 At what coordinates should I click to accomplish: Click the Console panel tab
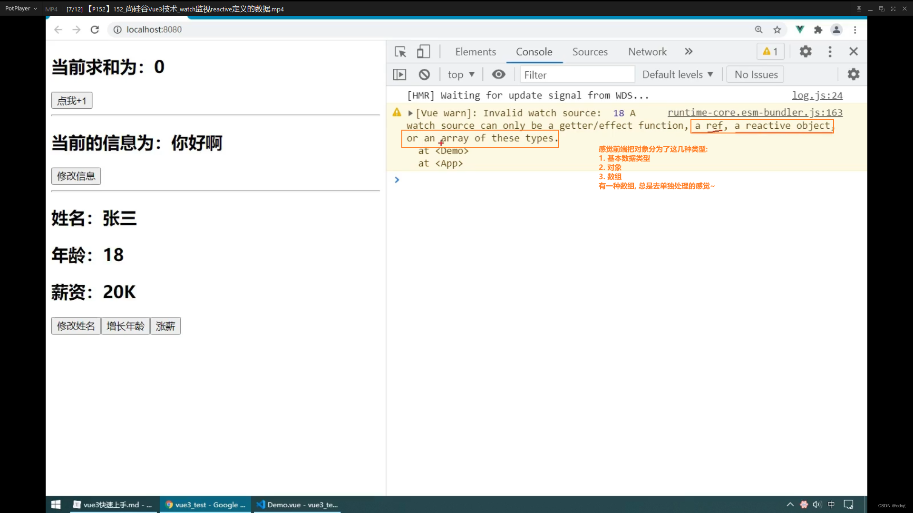(534, 51)
